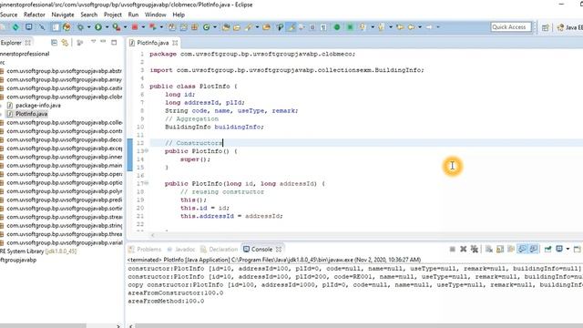This screenshot has height=328, width=583.
Task: Toggle Show Whitespace Characters pilcrow icon
Action: click(323, 27)
